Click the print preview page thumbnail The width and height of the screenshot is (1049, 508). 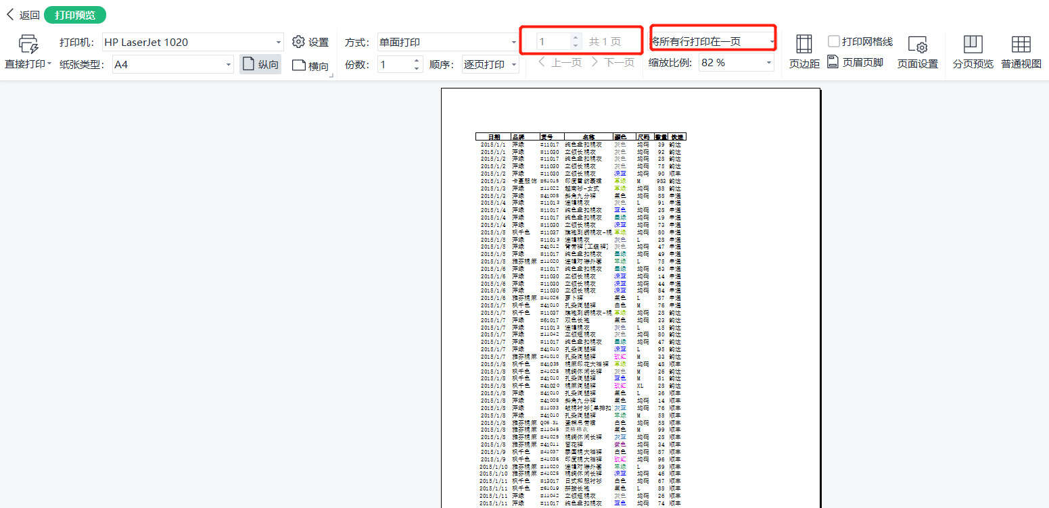click(630, 298)
